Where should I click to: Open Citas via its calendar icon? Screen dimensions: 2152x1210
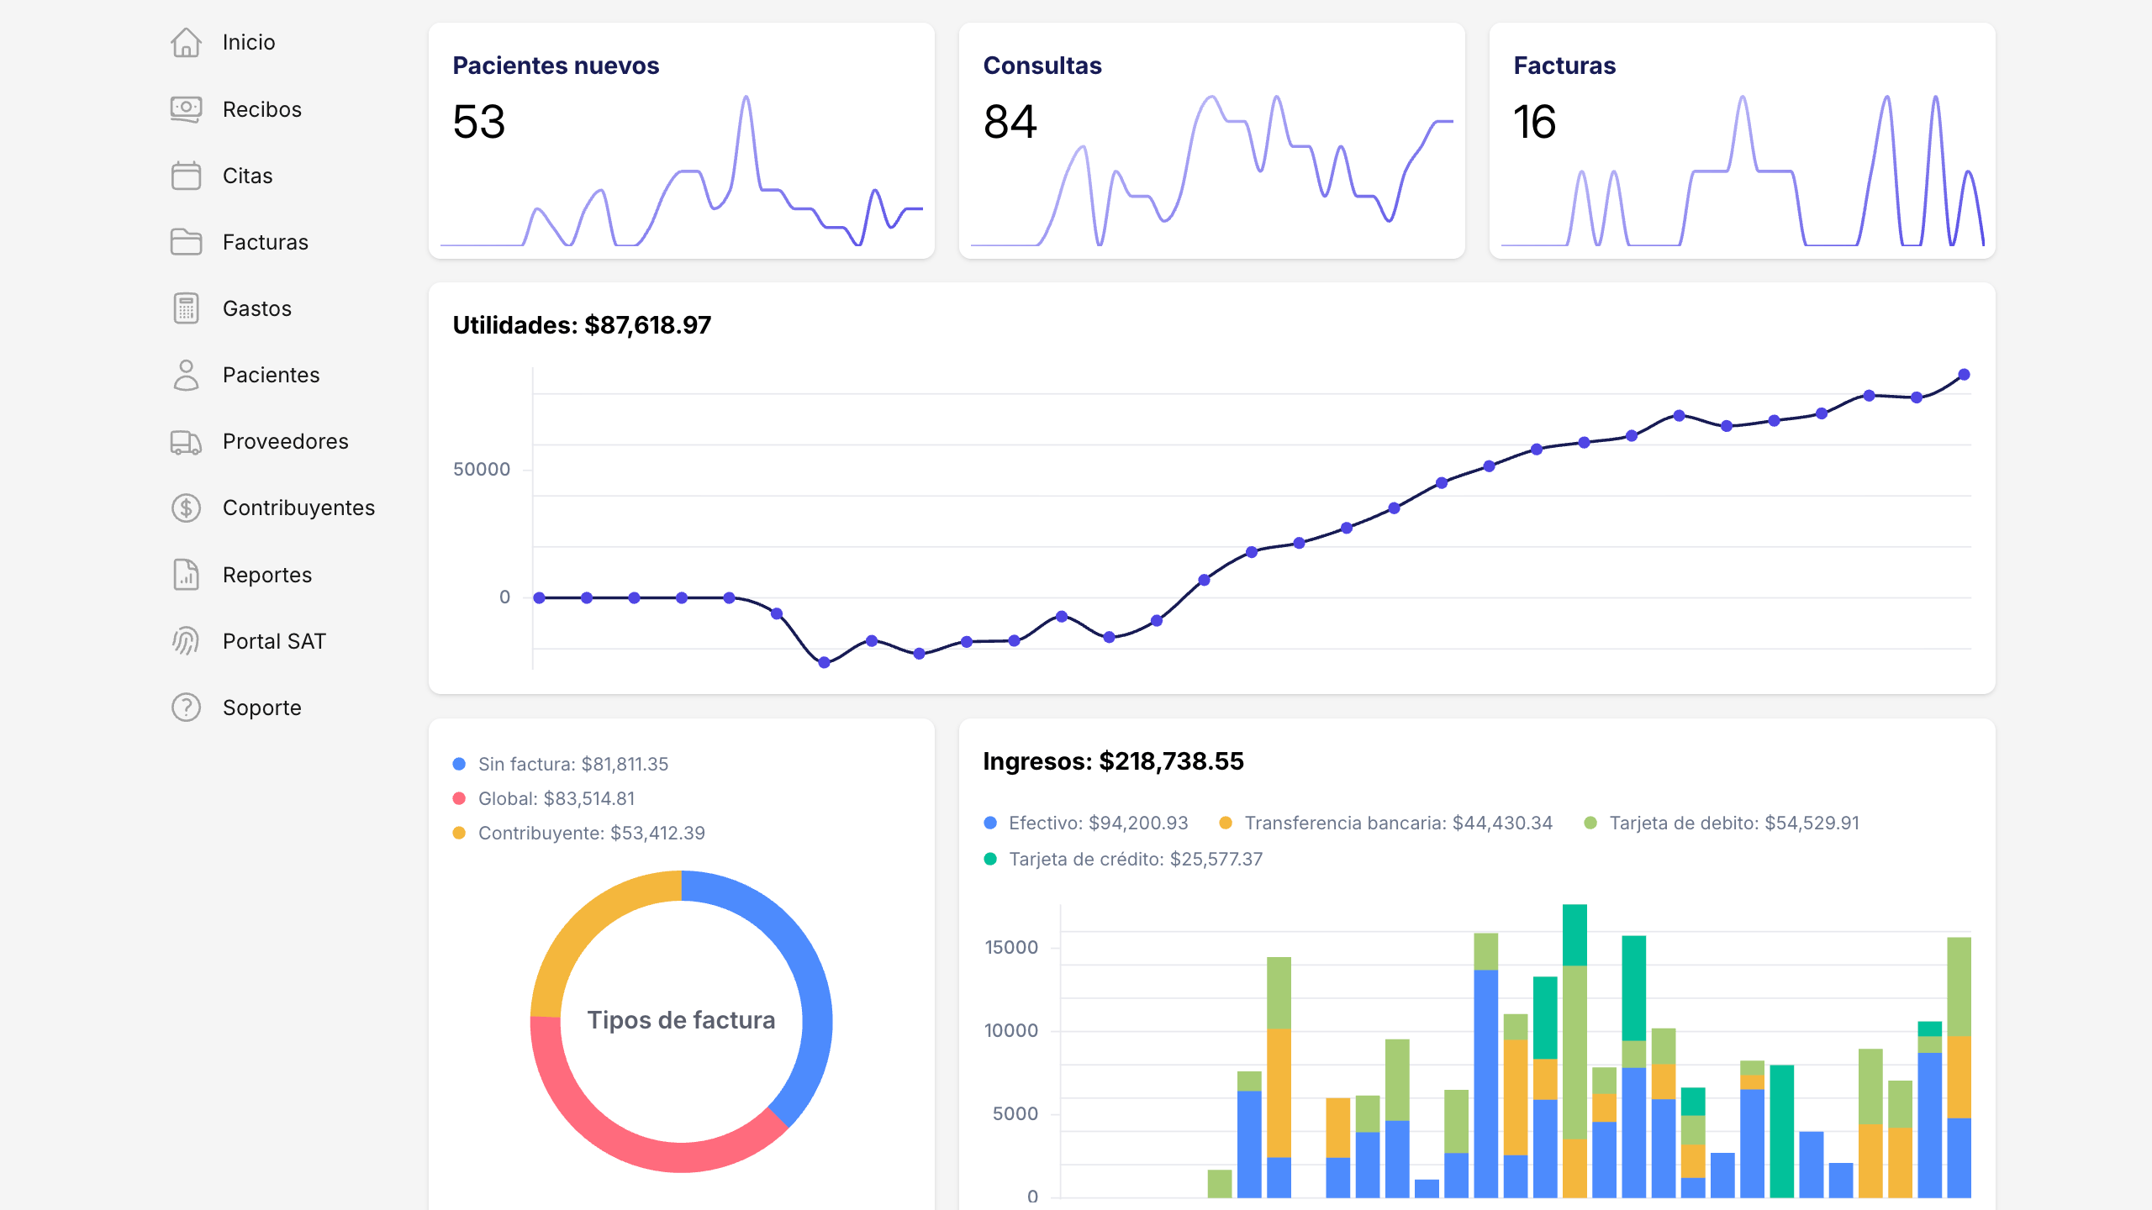(186, 176)
